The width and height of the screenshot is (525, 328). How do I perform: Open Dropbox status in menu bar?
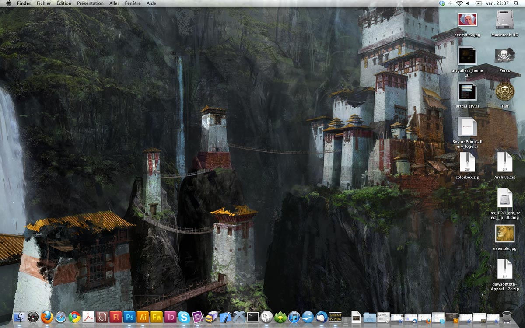pos(442,3)
